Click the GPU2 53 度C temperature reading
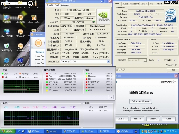 [73, 107]
